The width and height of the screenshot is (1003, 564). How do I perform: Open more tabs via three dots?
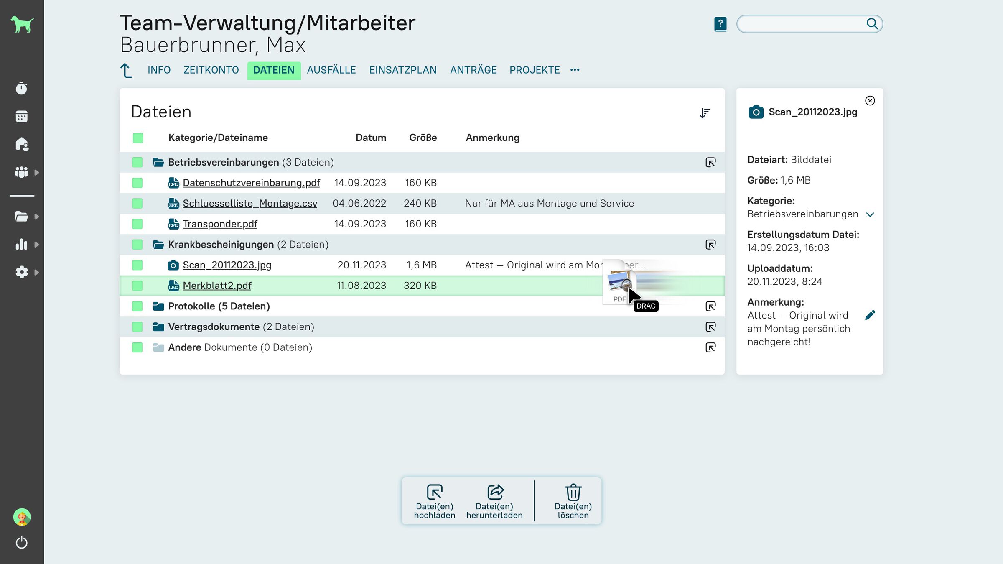575,70
